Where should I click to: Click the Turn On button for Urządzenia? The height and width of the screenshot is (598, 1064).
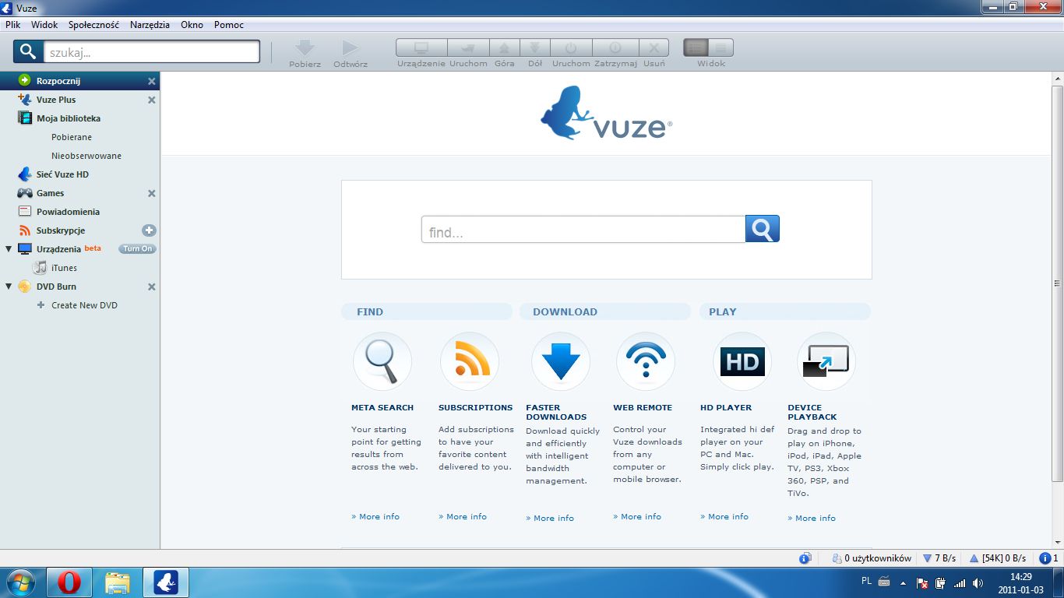(137, 249)
